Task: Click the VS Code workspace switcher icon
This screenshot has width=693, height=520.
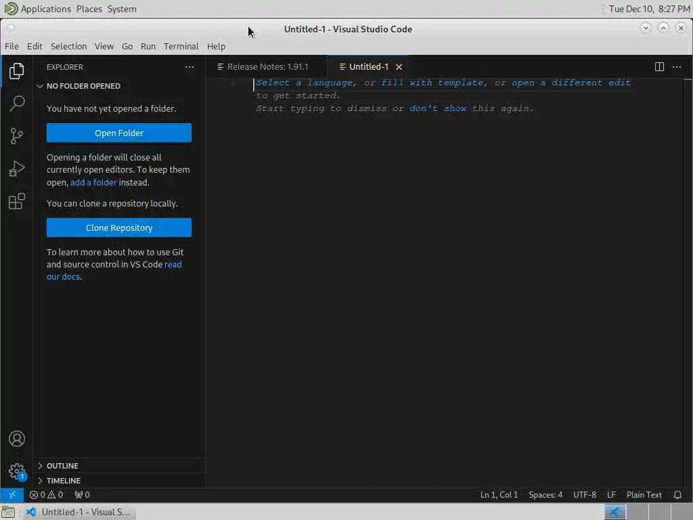Action: pyautogui.click(x=614, y=512)
